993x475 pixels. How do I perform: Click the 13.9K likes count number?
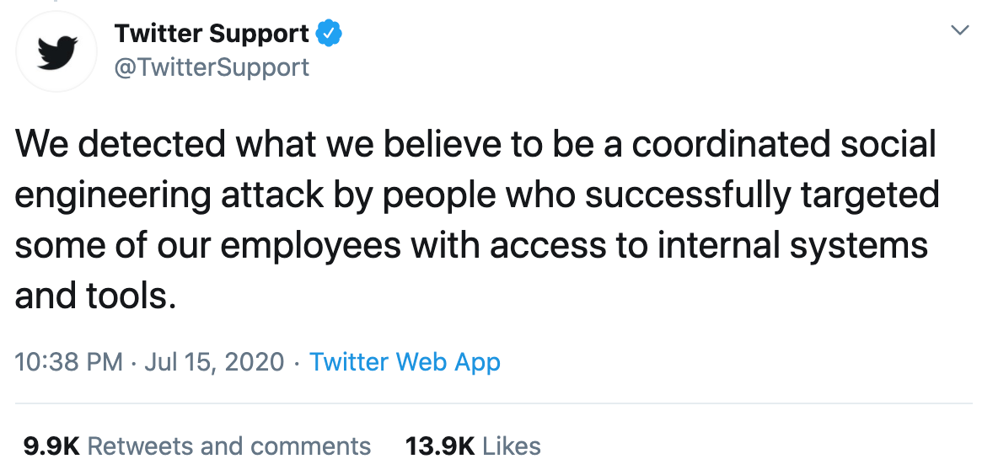coord(440,446)
